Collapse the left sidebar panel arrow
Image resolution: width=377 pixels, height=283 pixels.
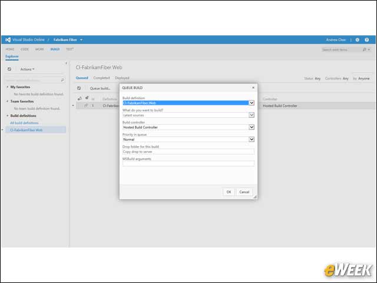(67, 63)
